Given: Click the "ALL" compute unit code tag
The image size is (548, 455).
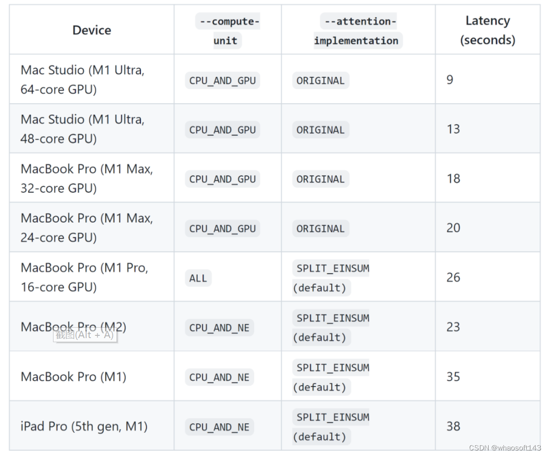Looking at the screenshot, I should click(198, 278).
